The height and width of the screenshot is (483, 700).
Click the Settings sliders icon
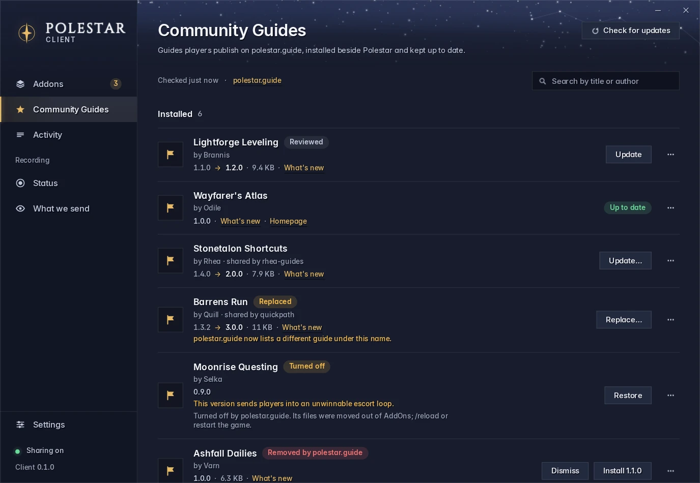[20, 425]
